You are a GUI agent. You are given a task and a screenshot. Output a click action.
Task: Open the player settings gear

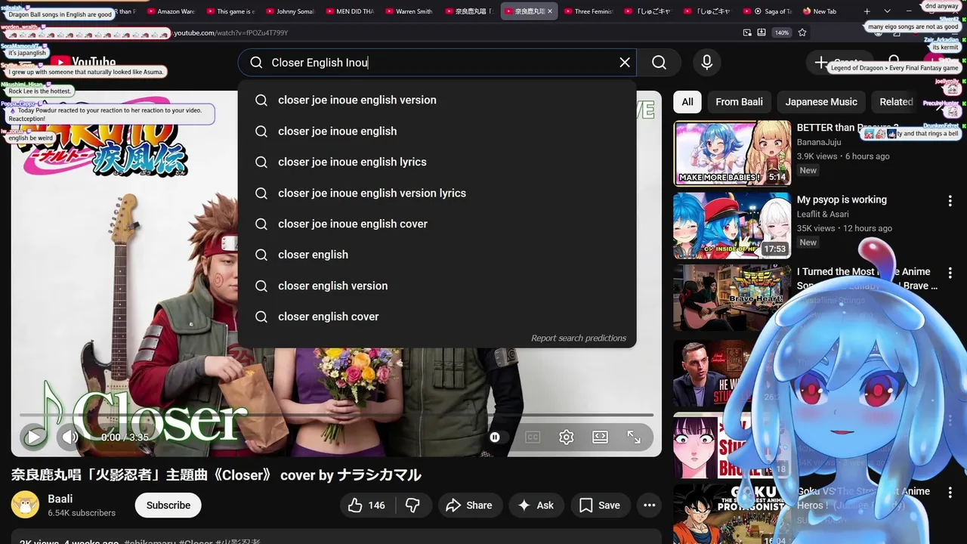tap(567, 437)
